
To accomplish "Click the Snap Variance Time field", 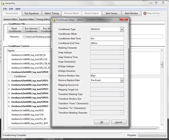I will [107, 57].
